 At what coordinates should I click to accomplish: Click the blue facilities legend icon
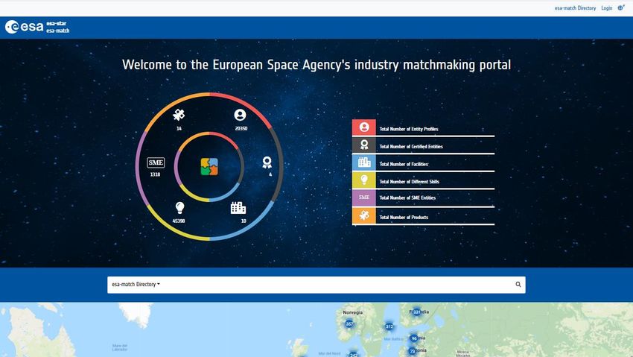(363, 162)
